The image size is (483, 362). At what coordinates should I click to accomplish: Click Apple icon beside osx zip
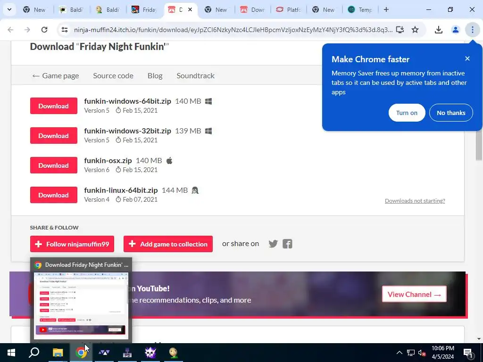point(169,160)
